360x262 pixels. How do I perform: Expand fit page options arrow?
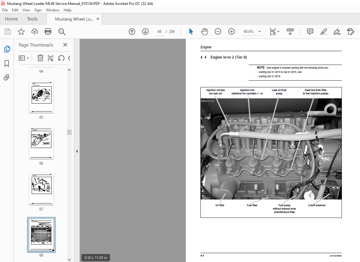pos(279,32)
